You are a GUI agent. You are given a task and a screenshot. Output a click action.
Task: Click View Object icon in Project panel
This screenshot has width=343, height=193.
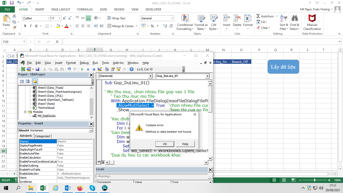pyautogui.click(x=28, y=81)
